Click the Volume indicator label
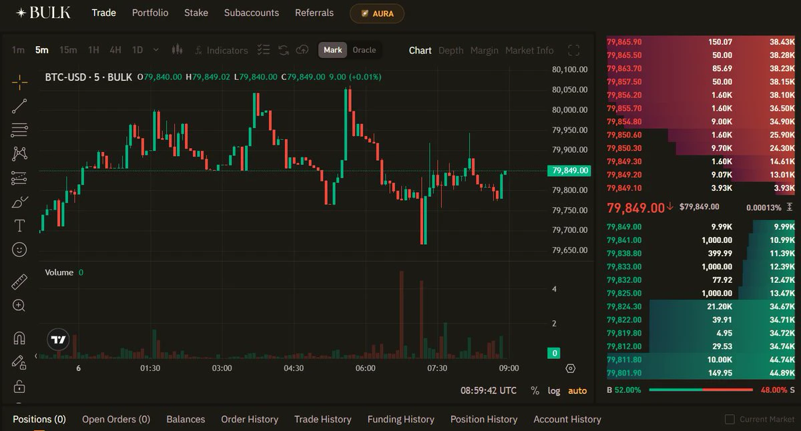The width and height of the screenshot is (801, 431). pyautogui.click(x=59, y=272)
